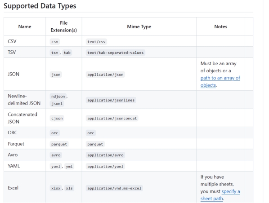The width and height of the screenshot is (269, 203).
Task: Select the 'application/jsonlines' mime type
Action: point(111,100)
